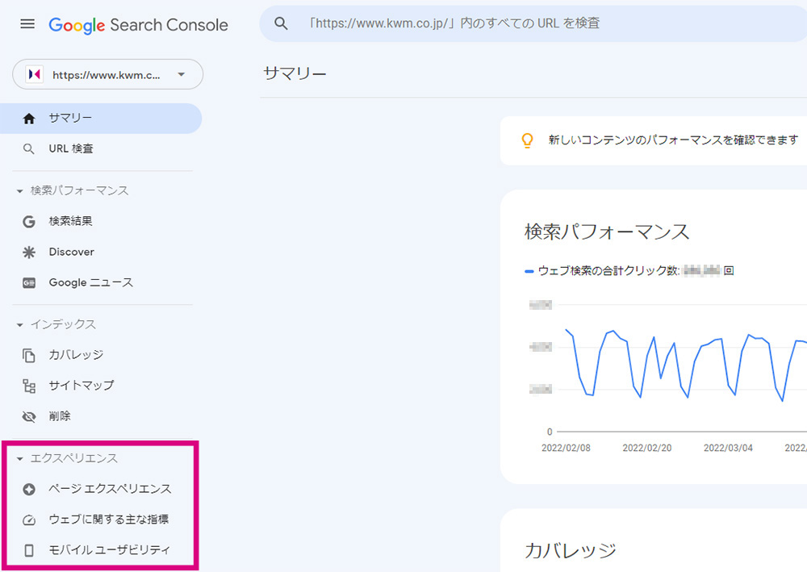Open the hamburger navigation menu

coord(27,24)
